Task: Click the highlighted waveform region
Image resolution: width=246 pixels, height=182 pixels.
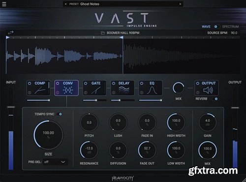Action: point(64,56)
